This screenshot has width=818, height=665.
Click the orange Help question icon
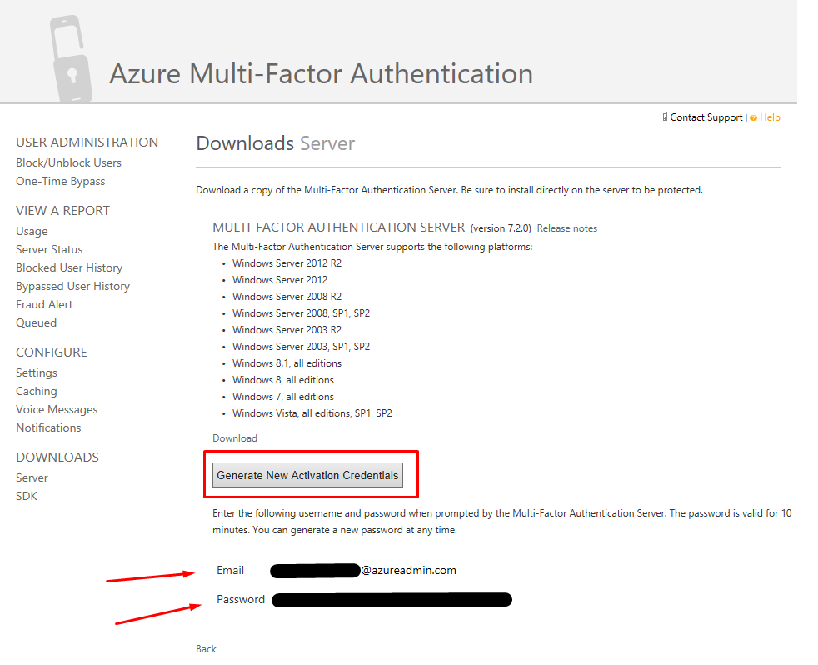753,118
